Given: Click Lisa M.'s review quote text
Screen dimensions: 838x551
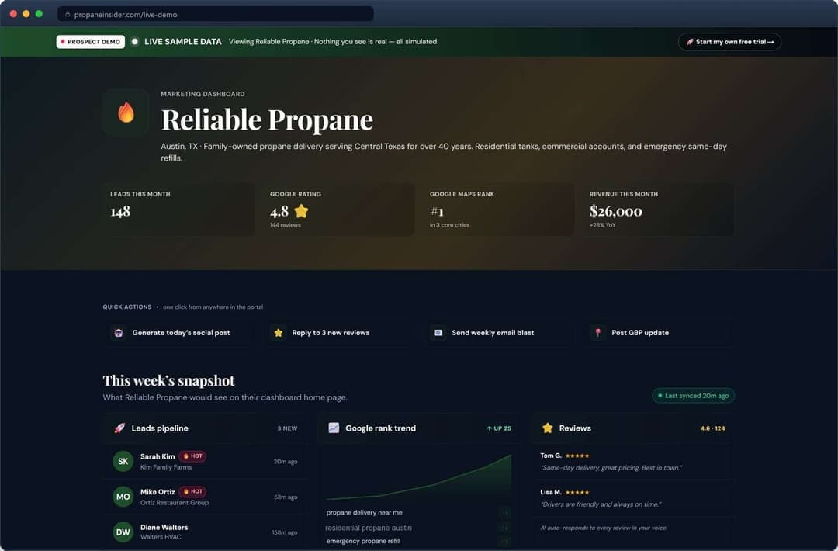Looking at the screenshot, I should coord(601,504).
